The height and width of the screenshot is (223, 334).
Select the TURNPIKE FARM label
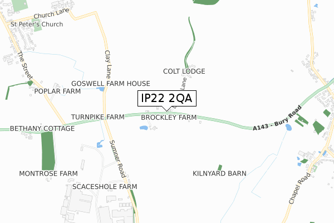(x=98, y=117)
